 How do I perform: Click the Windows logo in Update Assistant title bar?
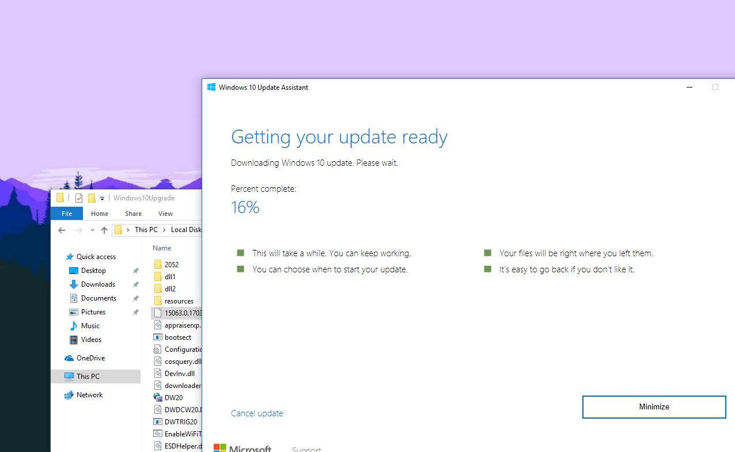point(211,88)
